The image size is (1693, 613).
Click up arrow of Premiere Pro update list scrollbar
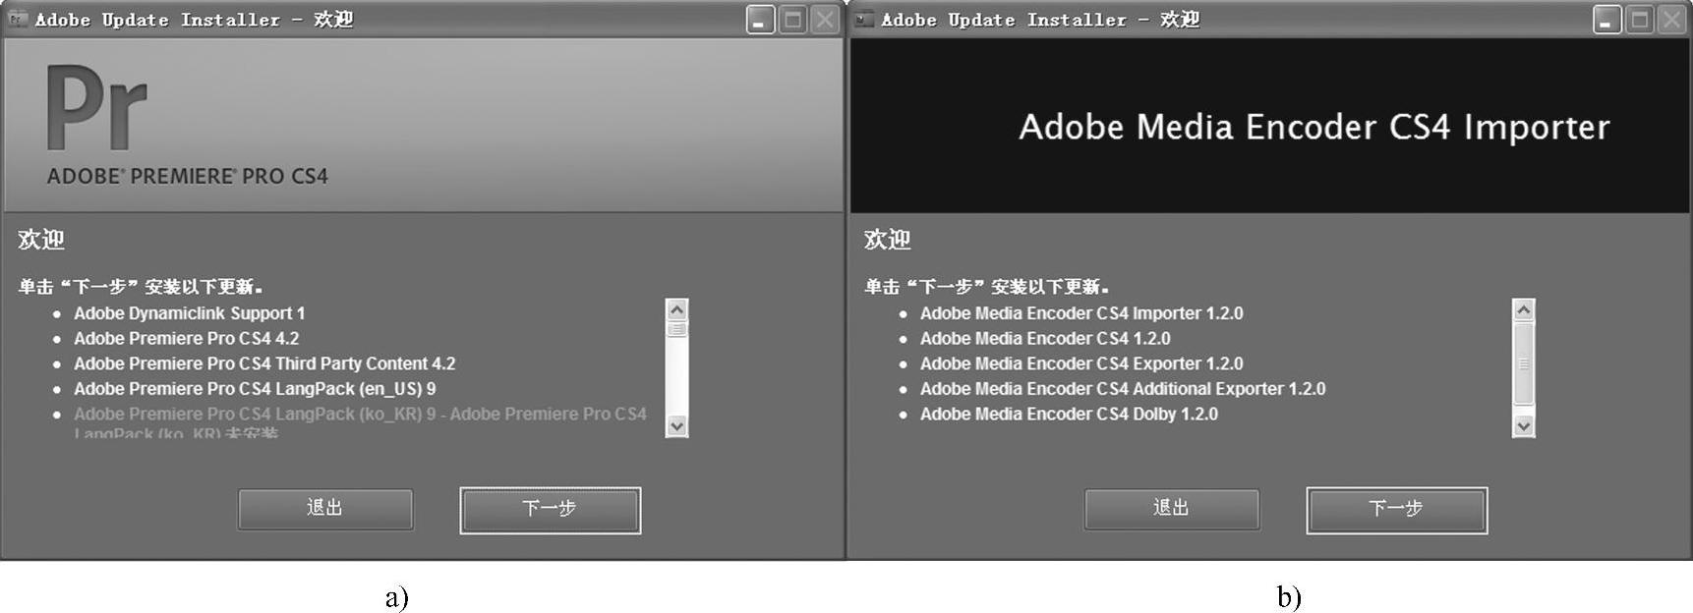(676, 309)
